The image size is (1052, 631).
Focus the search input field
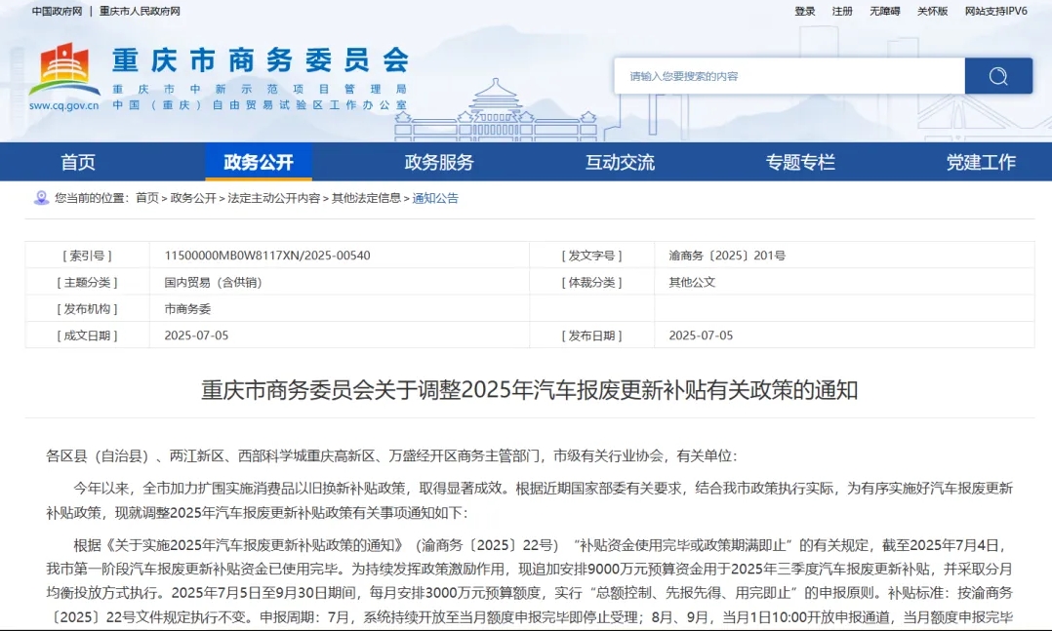tap(789, 76)
